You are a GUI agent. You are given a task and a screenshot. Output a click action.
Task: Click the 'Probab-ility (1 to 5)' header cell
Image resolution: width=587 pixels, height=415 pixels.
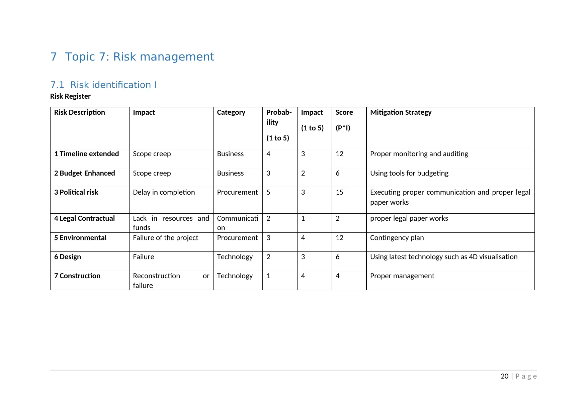280,128
